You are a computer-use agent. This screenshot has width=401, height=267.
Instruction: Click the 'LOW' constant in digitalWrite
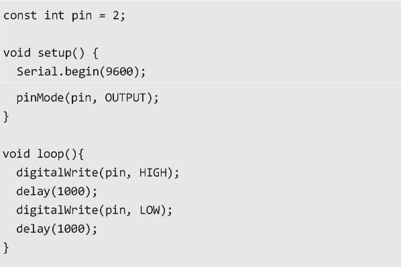point(150,210)
